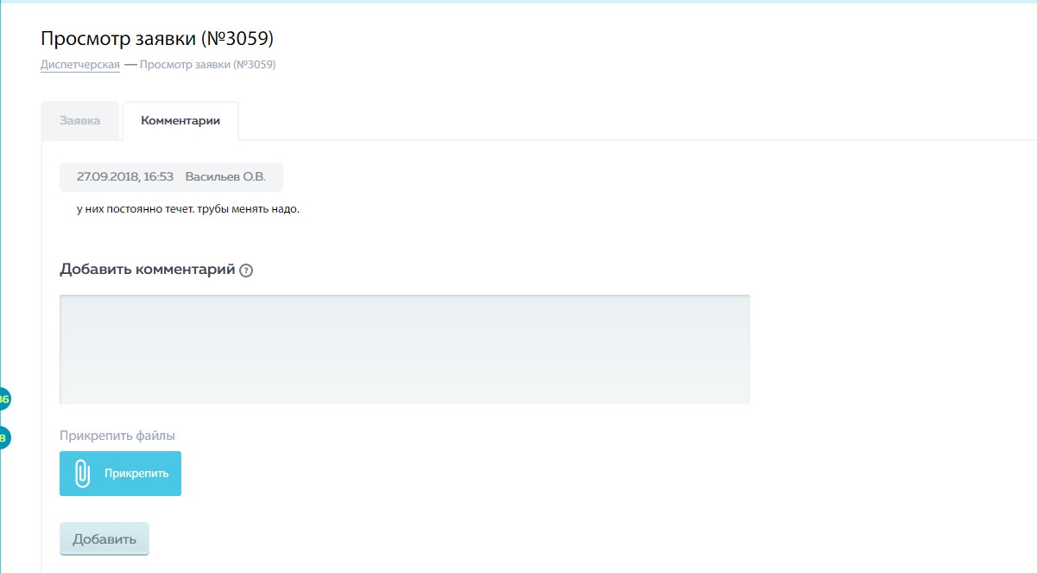The width and height of the screenshot is (1037, 573).
Task: Click breadcrumb text Просмотр заявки (№3059)
Action: coord(208,64)
